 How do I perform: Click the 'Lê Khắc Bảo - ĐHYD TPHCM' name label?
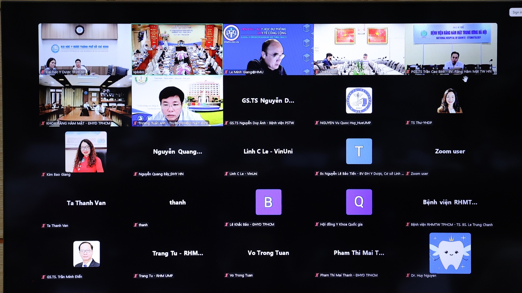click(x=252, y=225)
